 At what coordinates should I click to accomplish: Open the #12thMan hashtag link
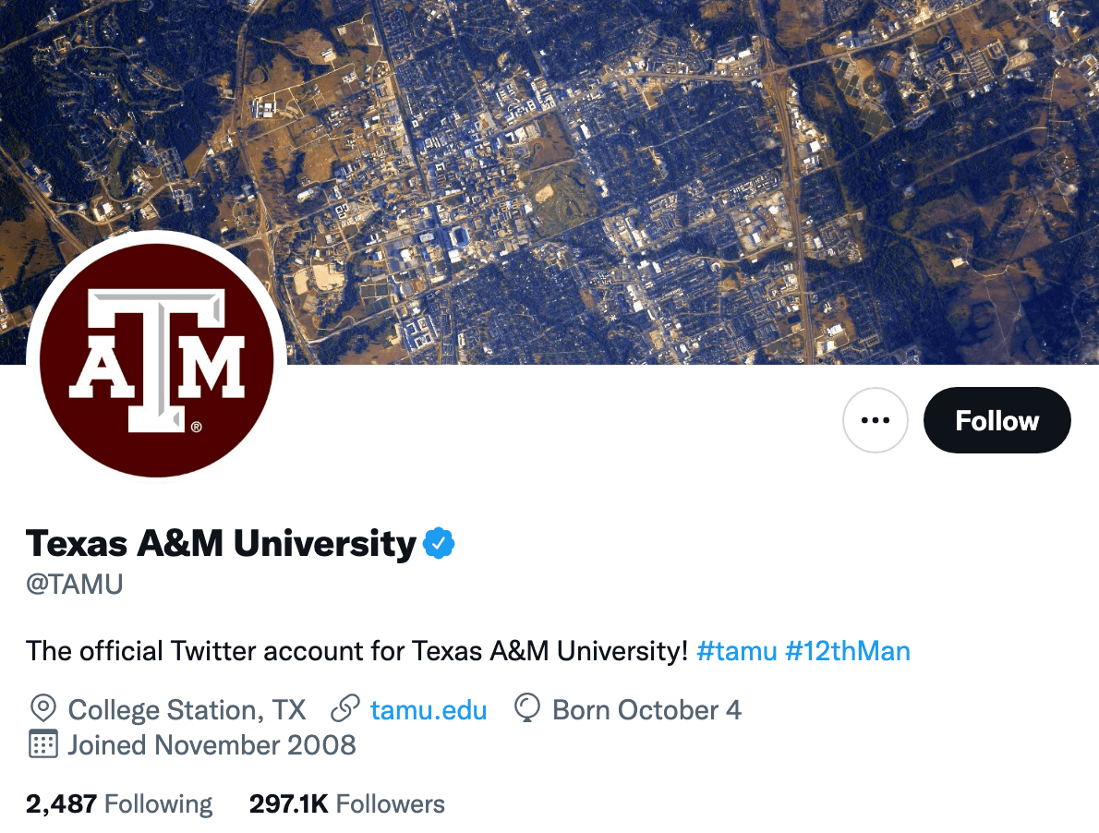tap(847, 651)
